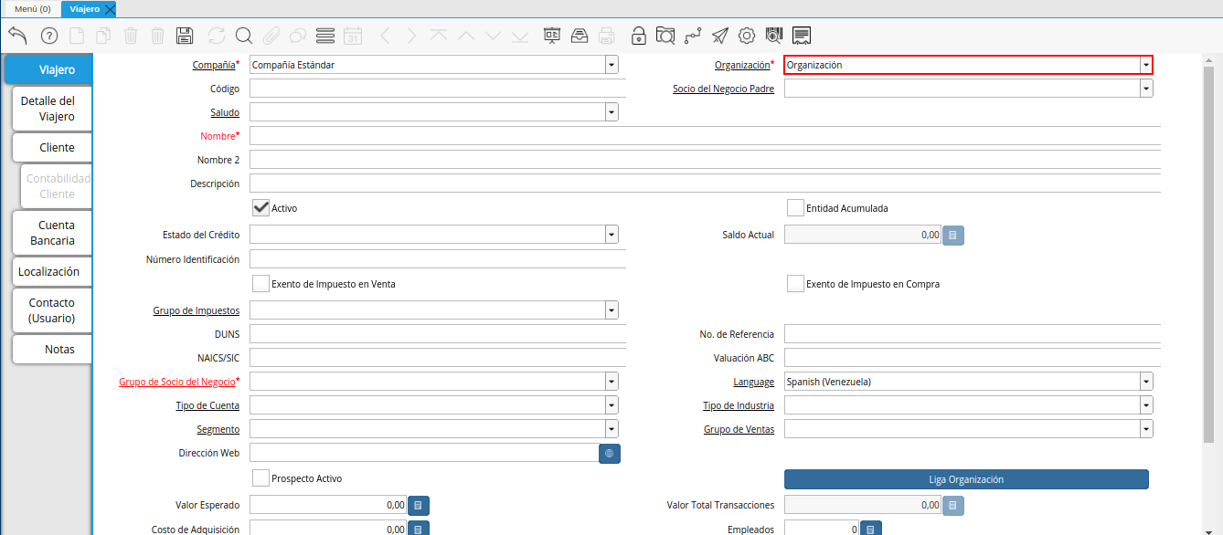This screenshot has height=535, width=1223.
Task: Expand the Organización dropdown
Action: click(x=1145, y=65)
